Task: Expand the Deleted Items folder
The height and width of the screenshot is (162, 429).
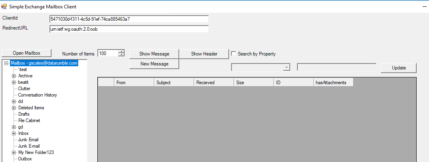Action: tap(14, 108)
